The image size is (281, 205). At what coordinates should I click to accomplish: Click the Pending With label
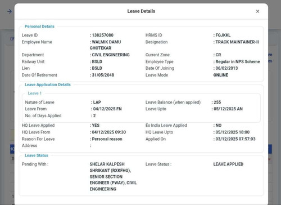[35, 164]
